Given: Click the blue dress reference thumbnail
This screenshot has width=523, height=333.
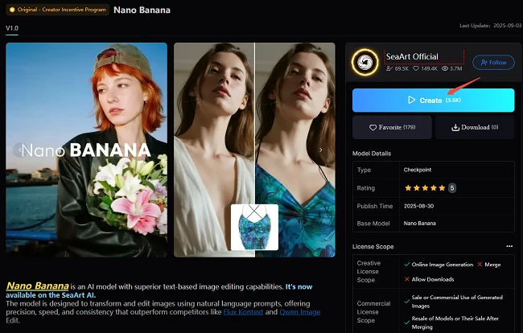Looking at the screenshot, I should (254, 226).
